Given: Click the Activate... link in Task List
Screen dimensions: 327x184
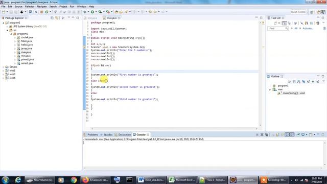Looking at the screenshot, I should 308,29.
